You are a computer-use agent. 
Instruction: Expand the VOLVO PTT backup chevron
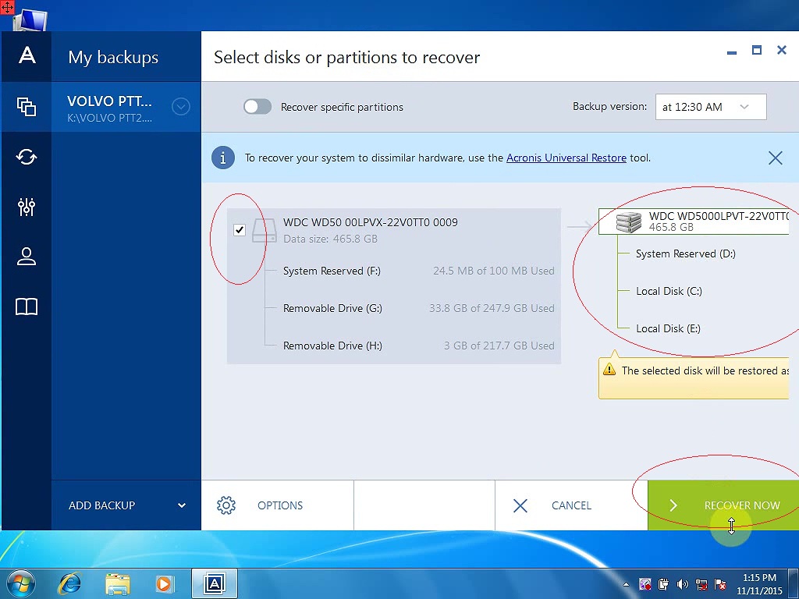coord(181,107)
